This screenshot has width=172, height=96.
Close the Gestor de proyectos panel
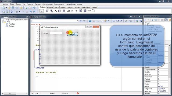[x=27, y=17]
